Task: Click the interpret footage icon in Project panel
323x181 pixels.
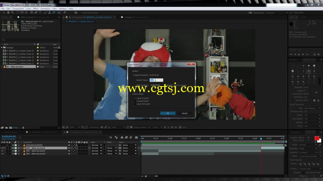Action: click(2, 128)
